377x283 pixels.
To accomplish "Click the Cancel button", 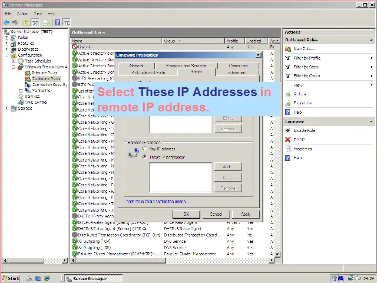I will click(216, 214).
